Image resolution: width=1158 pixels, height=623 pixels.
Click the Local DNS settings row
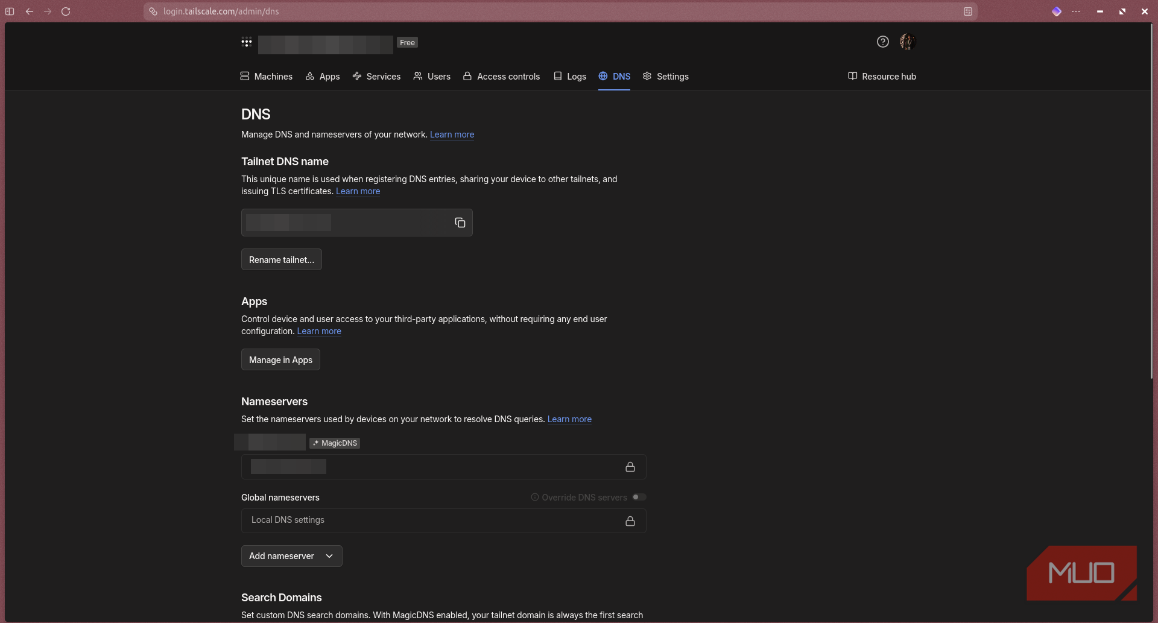tap(443, 520)
